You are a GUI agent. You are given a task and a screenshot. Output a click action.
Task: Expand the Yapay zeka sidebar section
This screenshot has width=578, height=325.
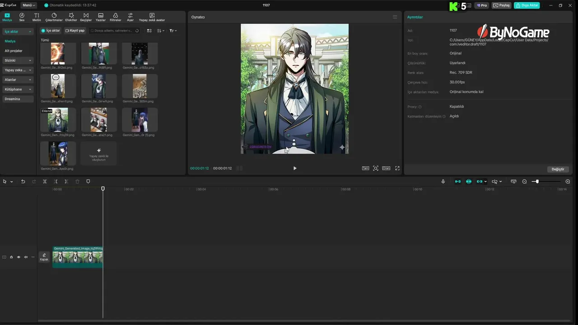click(18, 70)
